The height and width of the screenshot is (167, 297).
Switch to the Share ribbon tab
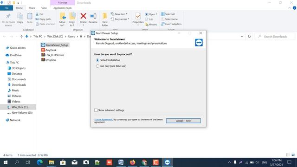pyautogui.click(x=32, y=8)
